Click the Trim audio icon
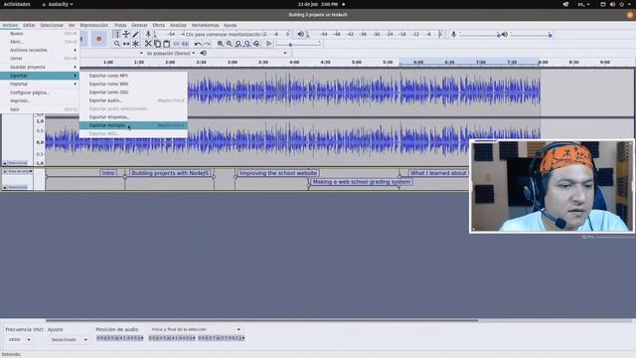 (x=176, y=44)
